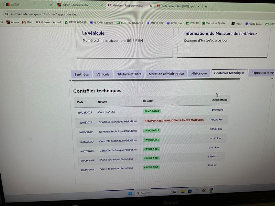The width and height of the screenshot is (275, 206).
Task: Select the Situation administrative tab
Action: pos(166,74)
